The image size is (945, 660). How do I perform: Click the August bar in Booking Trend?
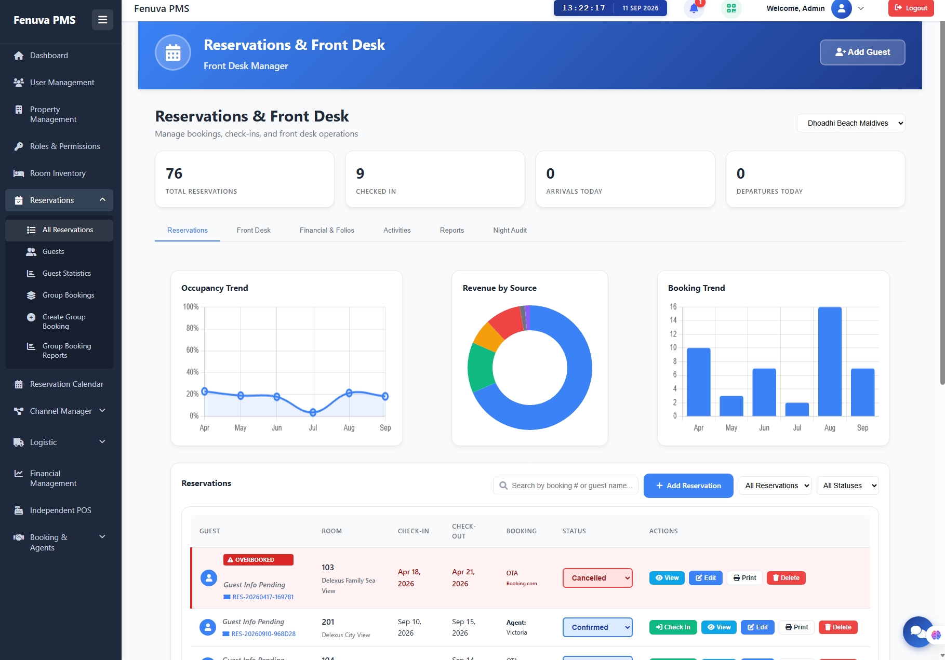(830, 361)
